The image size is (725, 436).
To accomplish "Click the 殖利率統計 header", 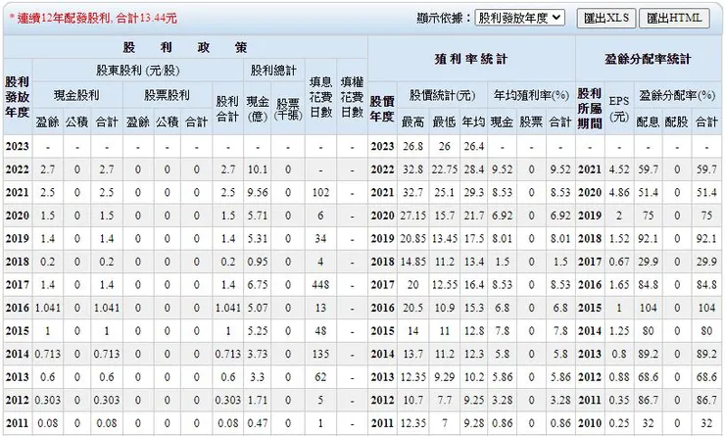I will coord(471,59).
